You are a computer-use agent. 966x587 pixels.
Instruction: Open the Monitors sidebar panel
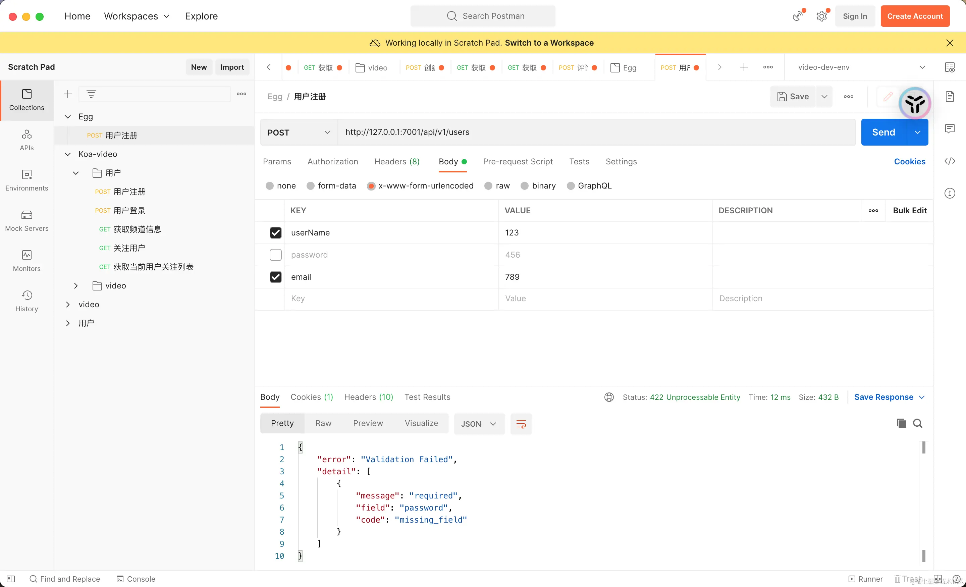click(26, 261)
